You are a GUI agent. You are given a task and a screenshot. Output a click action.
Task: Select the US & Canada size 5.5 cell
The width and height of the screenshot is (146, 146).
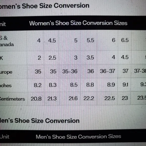90,40
